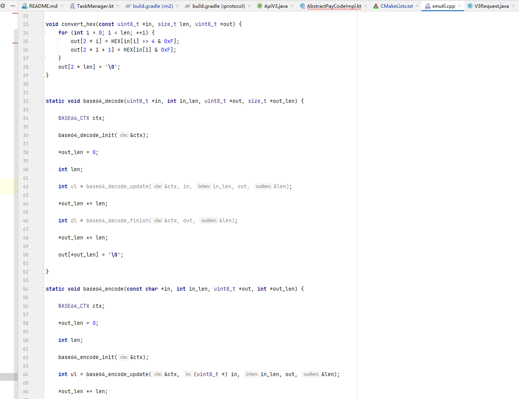
Task: Switch to the AbstractPayCodeImpl.kt tab
Action: (x=334, y=6)
